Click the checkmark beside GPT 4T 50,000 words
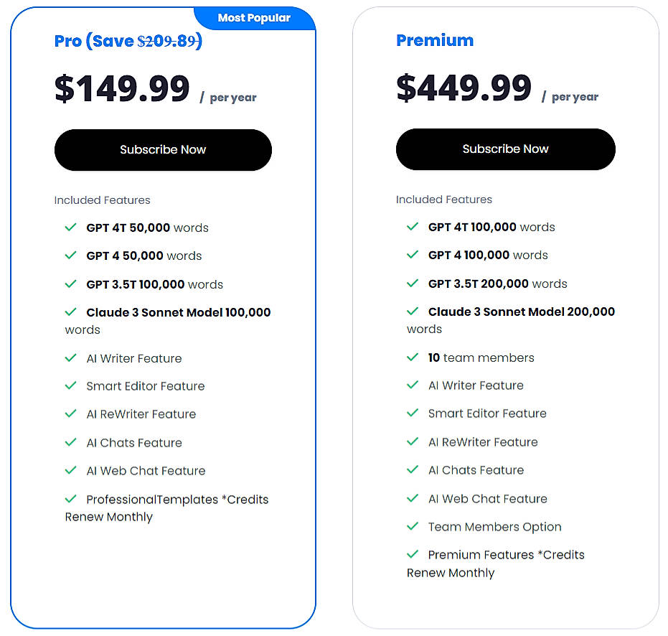 [x=70, y=228]
